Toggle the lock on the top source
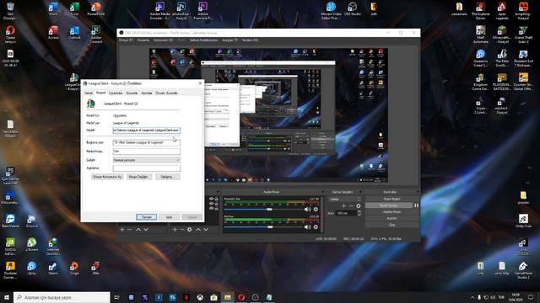 [217, 199]
